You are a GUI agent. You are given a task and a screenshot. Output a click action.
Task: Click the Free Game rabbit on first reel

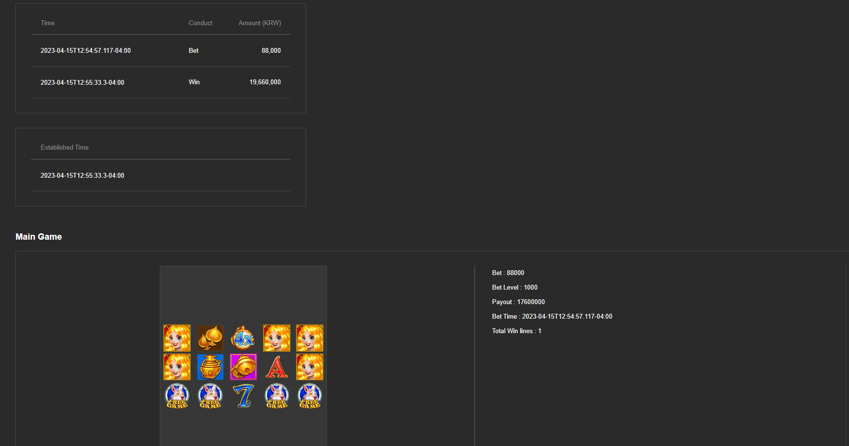[x=177, y=396]
